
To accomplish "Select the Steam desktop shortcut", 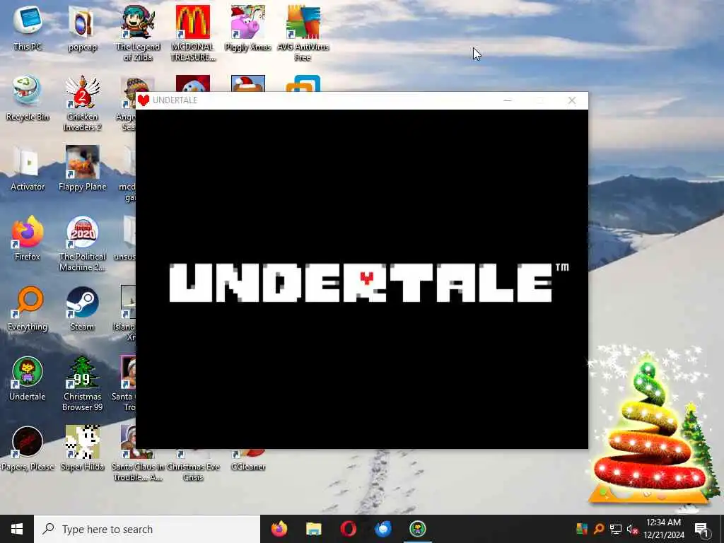I will pos(82,308).
